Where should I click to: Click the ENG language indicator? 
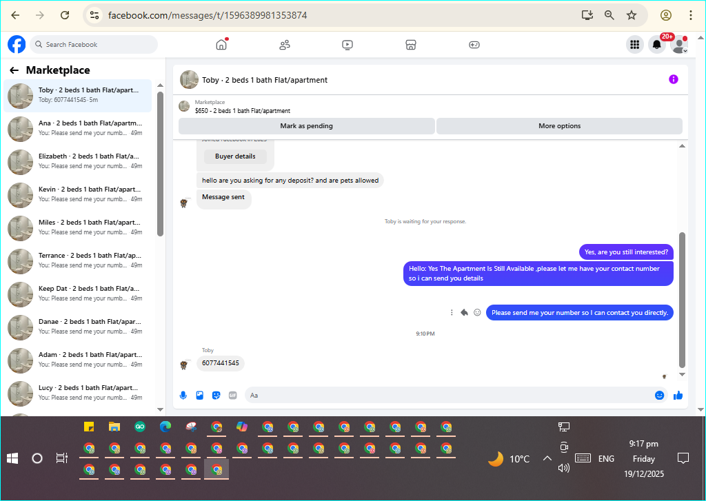coord(606,459)
